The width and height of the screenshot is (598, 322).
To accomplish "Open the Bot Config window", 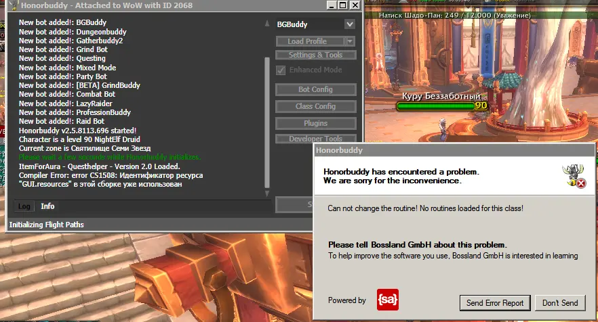I will 315,89.
